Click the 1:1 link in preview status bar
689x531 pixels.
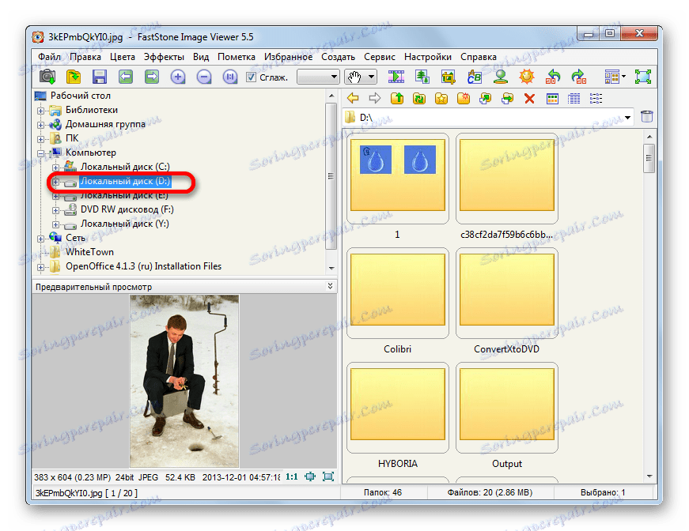[x=292, y=476]
